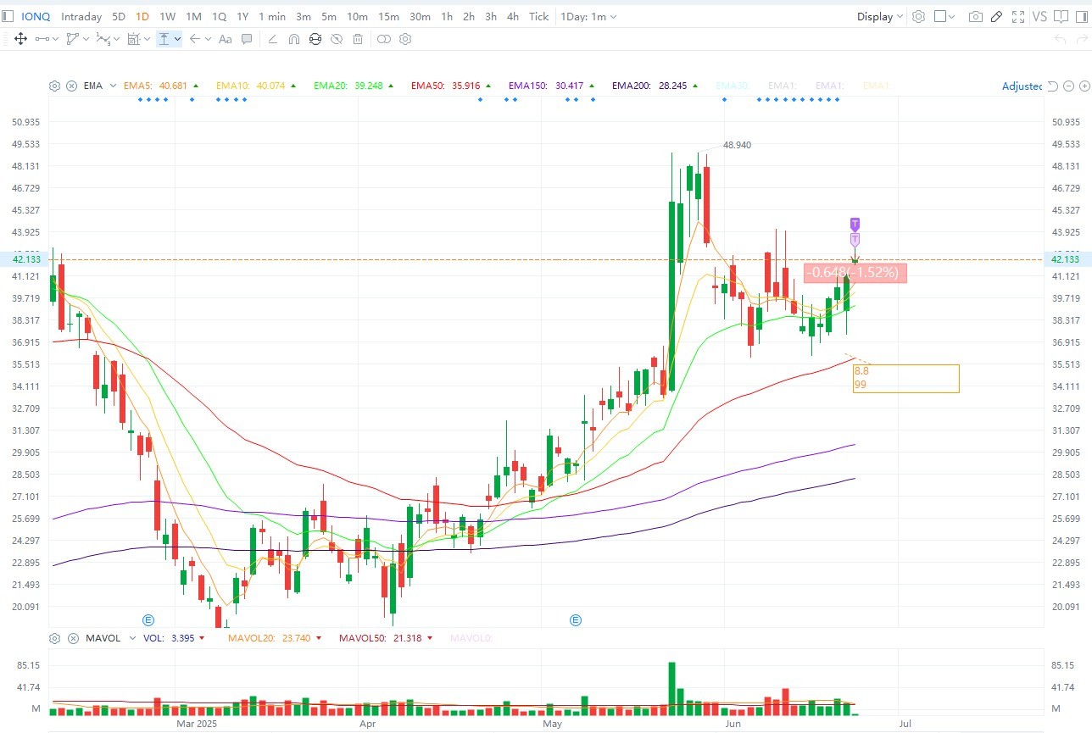Delete drawings with trash icon
Screen dimensions: 1092x733
pos(358,39)
